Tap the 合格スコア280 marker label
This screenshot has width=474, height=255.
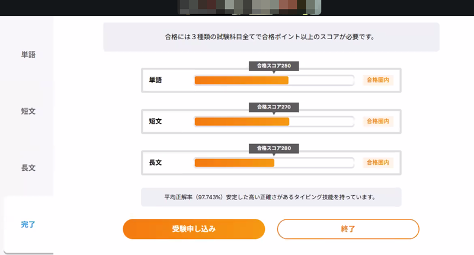click(x=274, y=148)
